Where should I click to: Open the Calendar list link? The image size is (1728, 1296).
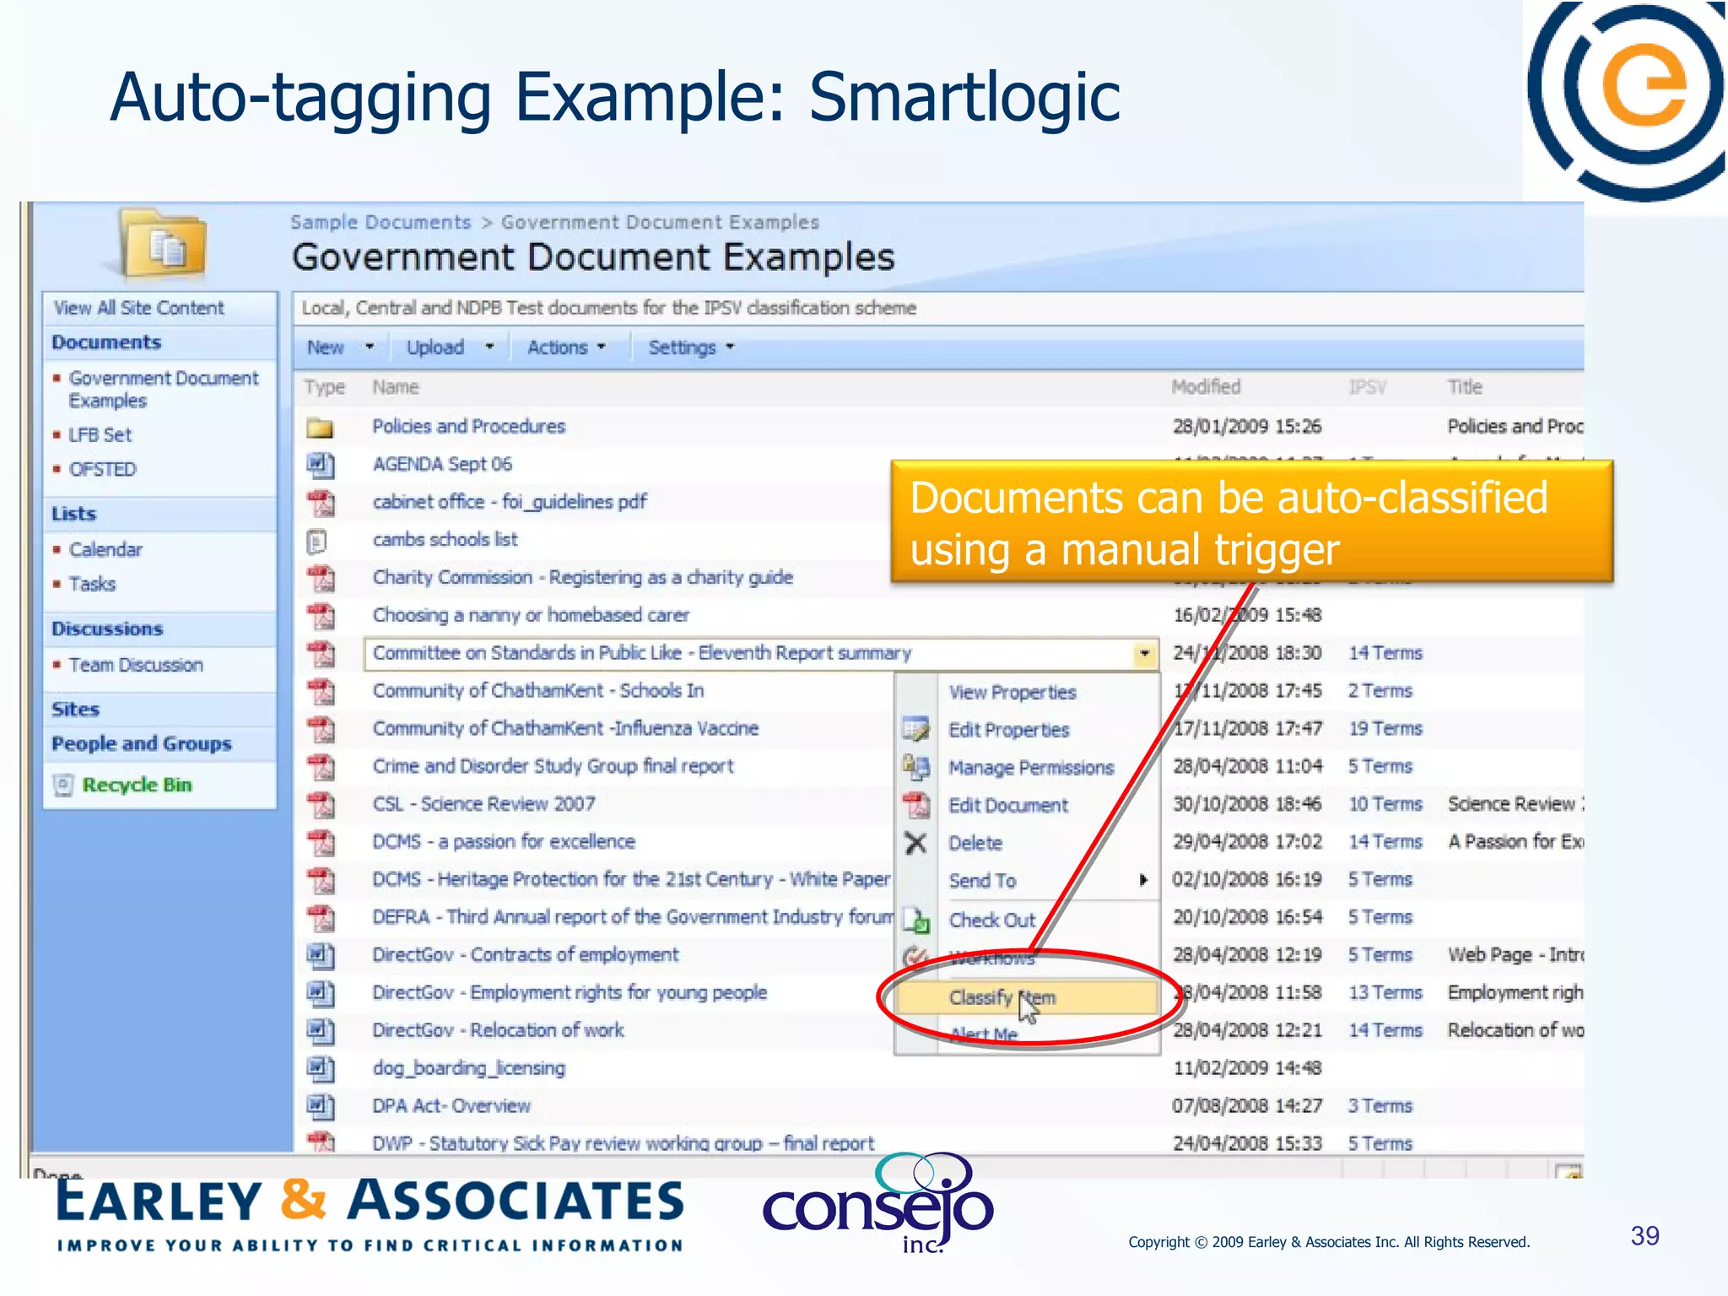pos(105,550)
